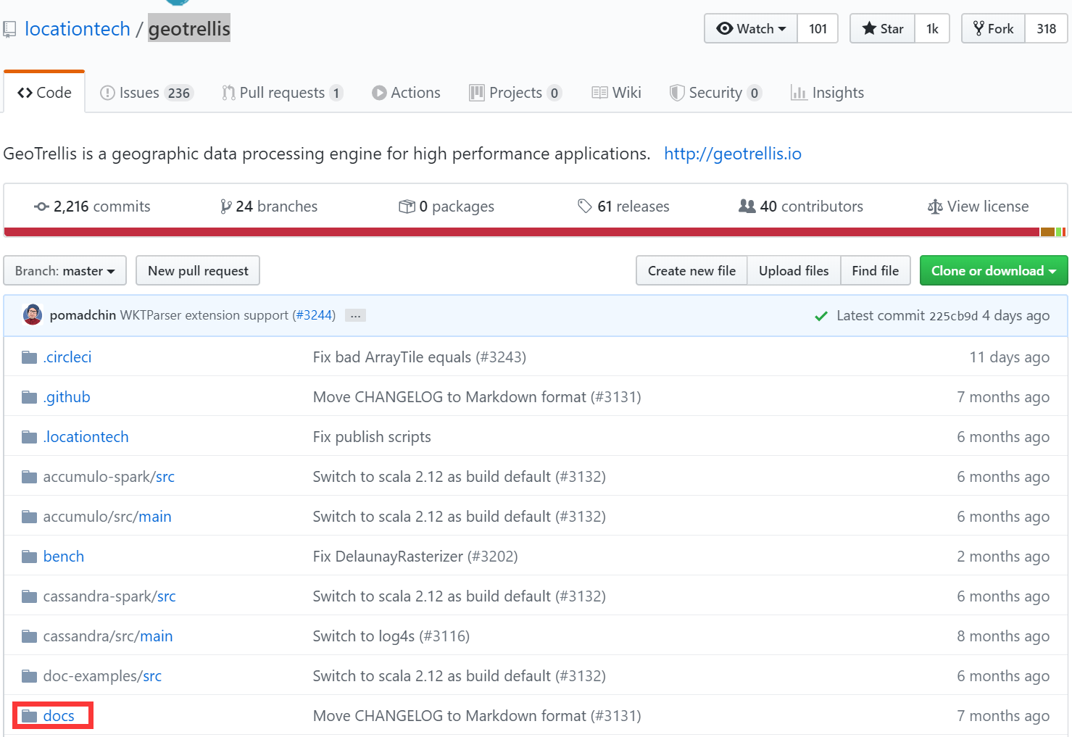Open the accumulo/src/main folder
1072x737 pixels.
[107, 517]
